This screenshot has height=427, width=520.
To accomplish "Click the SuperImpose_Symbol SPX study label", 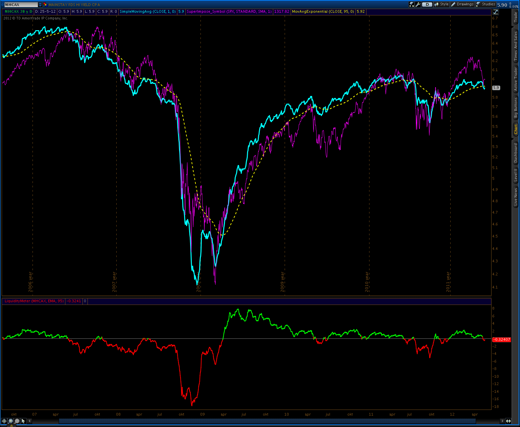I will [x=229, y=11].
